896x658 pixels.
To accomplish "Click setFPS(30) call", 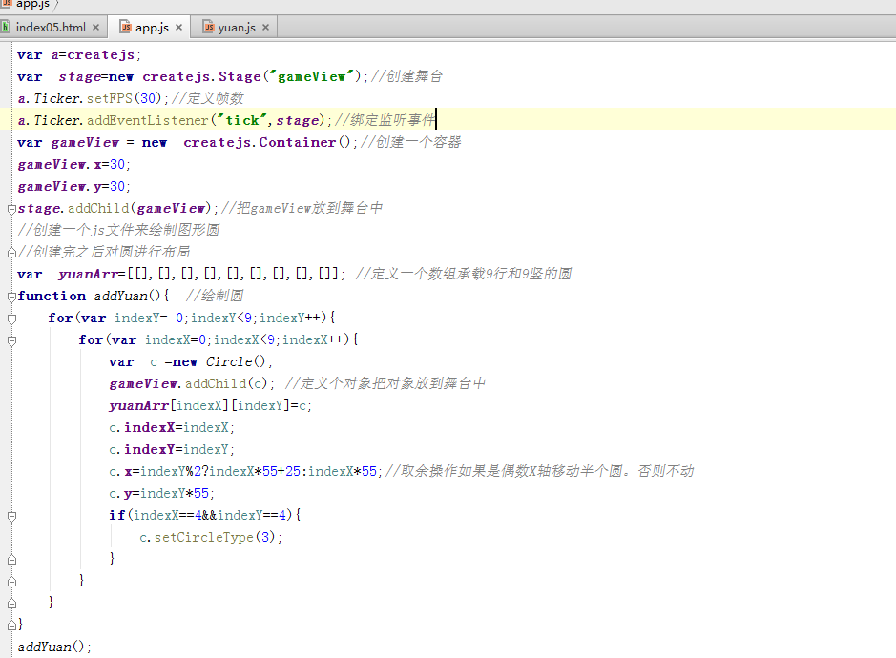I will 124,98.
